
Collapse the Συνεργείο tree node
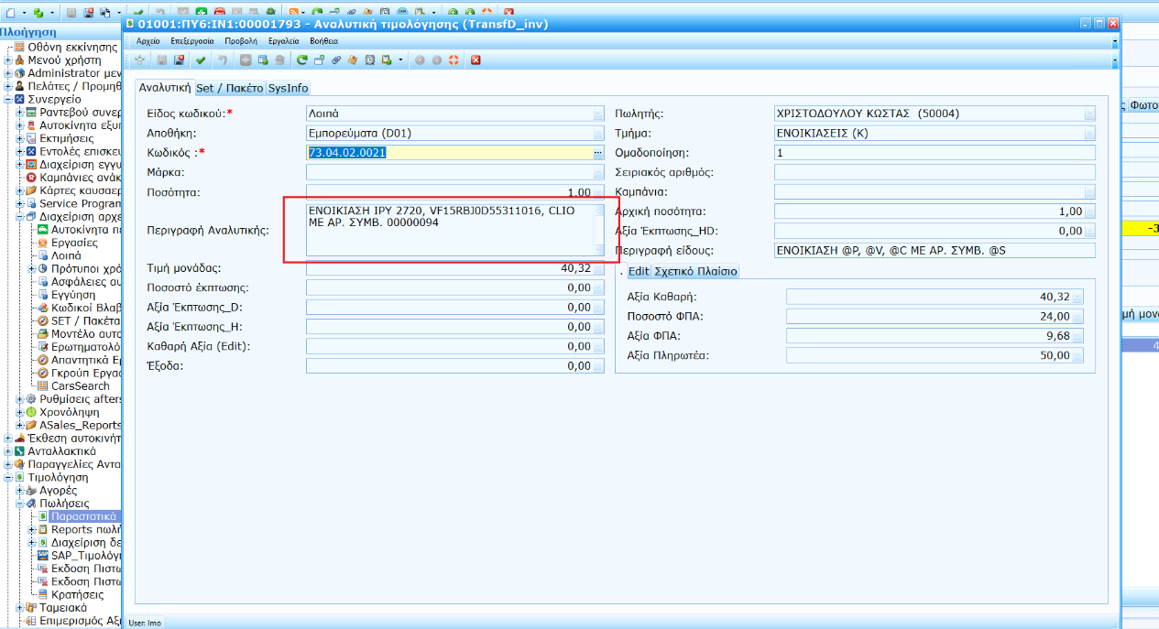8,99
